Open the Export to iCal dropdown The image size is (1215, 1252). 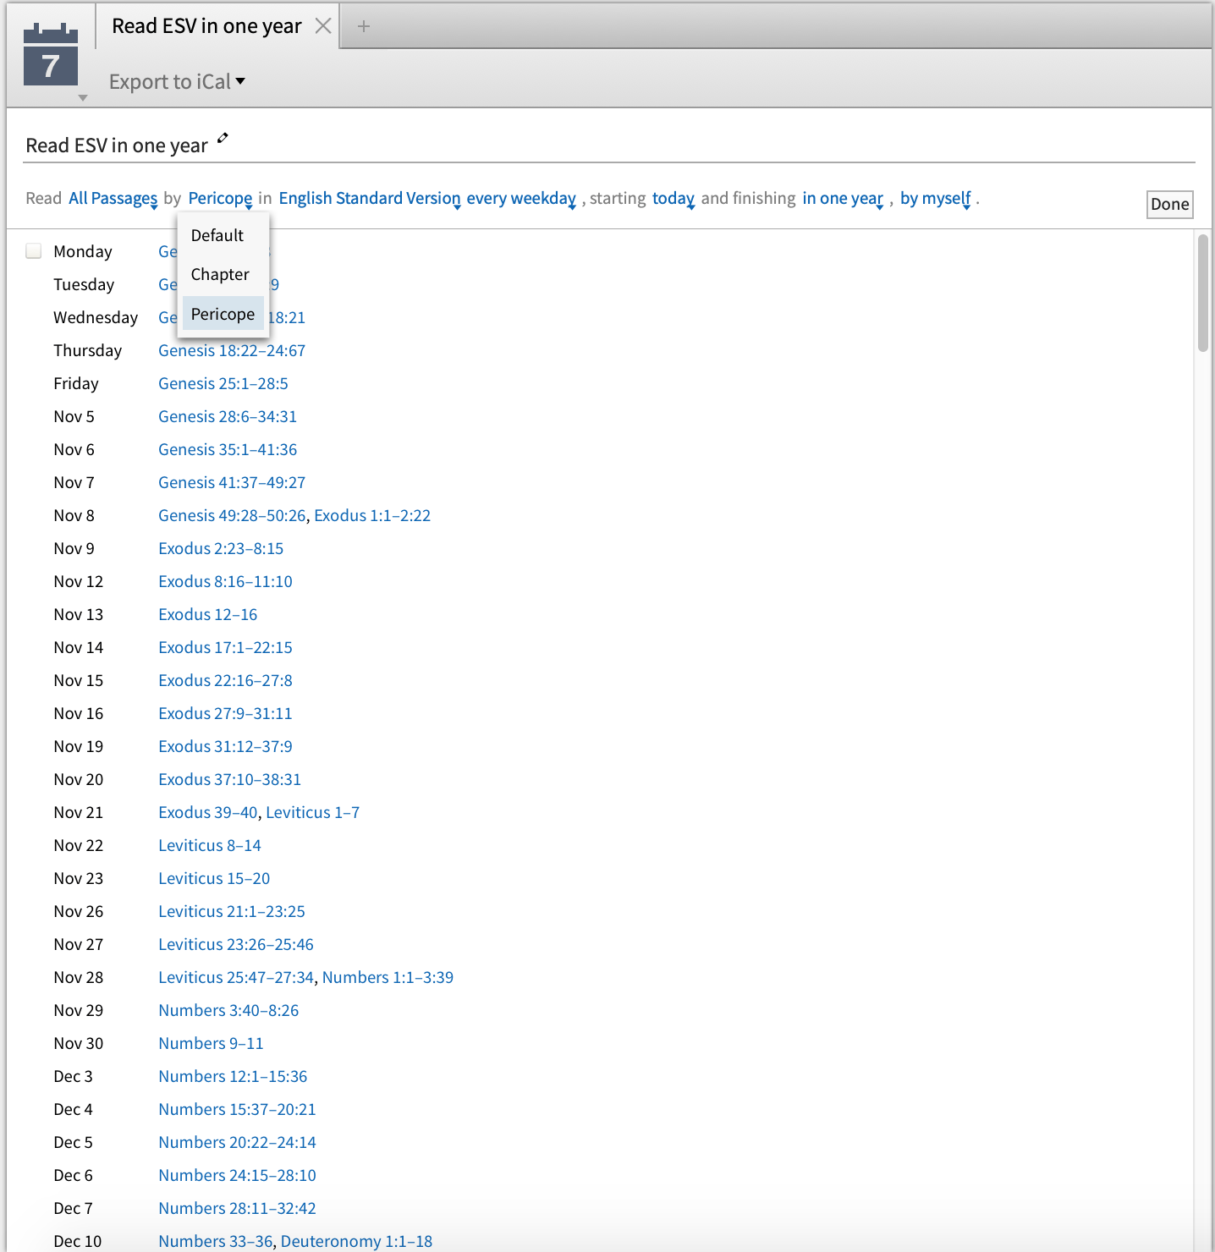(x=177, y=81)
